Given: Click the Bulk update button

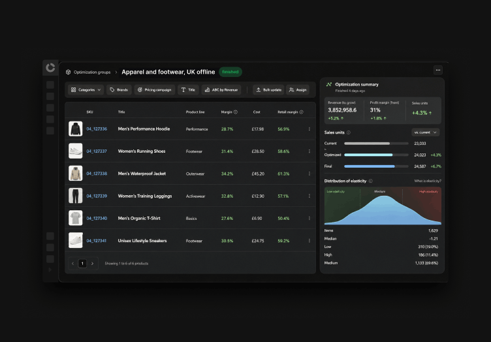Looking at the screenshot, I should 268,90.
